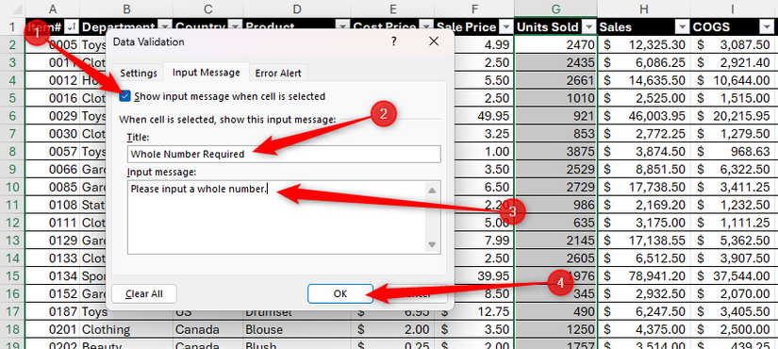Select column I header
The image size is (778, 349).
click(x=734, y=8)
